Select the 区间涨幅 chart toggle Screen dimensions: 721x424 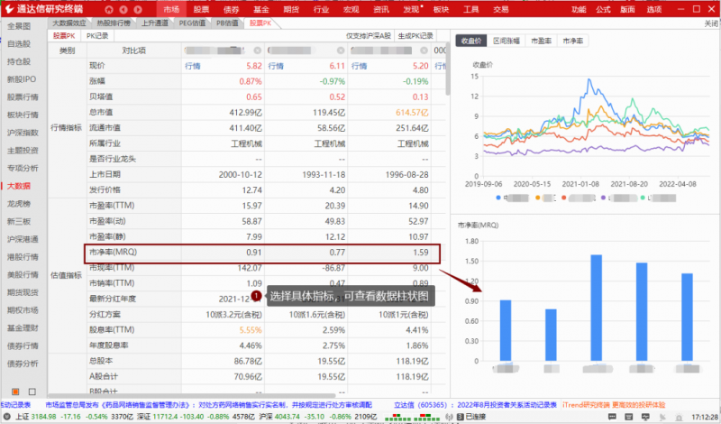pyautogui.click(x=507, y=41)
